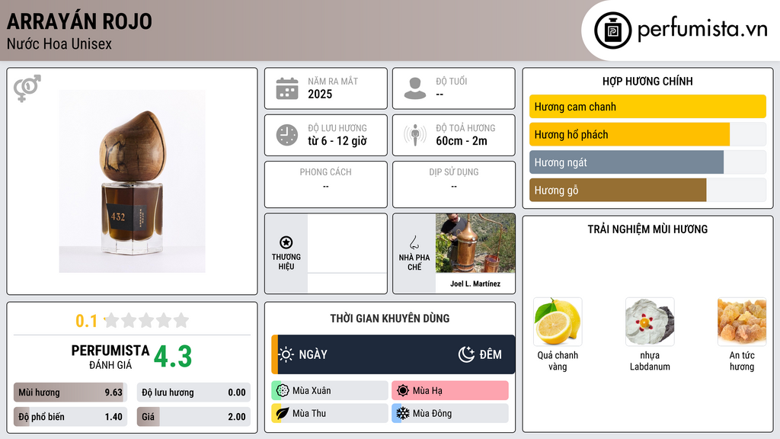This screenshot has width=780, height=439.
Task: Click the leaf icon for Mùa Thu
Action: pos(283,413)
